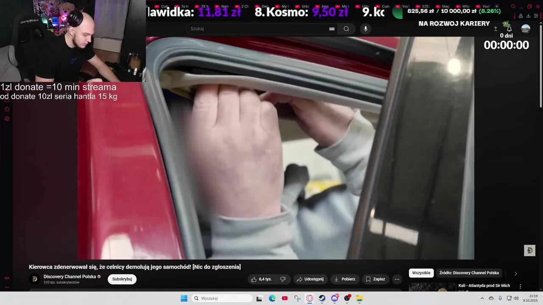Click the Wyszukaj taskbar search box
The height and width of the screenshot is (305, 543).
(x=222, y=298)
